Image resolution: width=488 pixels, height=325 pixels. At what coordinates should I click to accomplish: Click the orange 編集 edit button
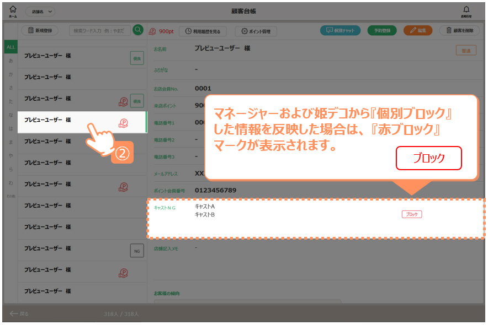point(417,31)
